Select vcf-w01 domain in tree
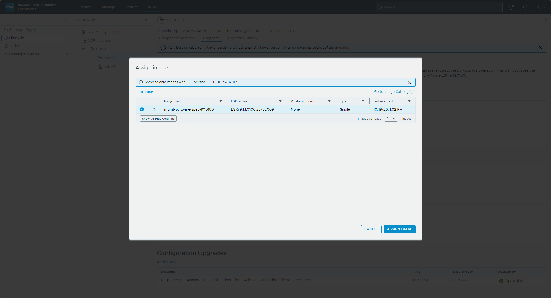The width and height of the screenshot is (551, 298). [110, 66]
